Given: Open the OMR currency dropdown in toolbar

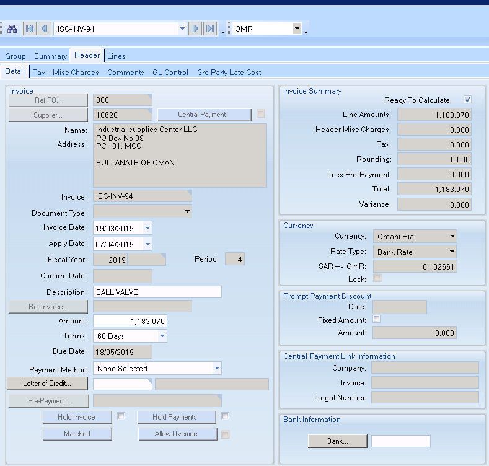Looking at the screenshot, I should 297,29.
